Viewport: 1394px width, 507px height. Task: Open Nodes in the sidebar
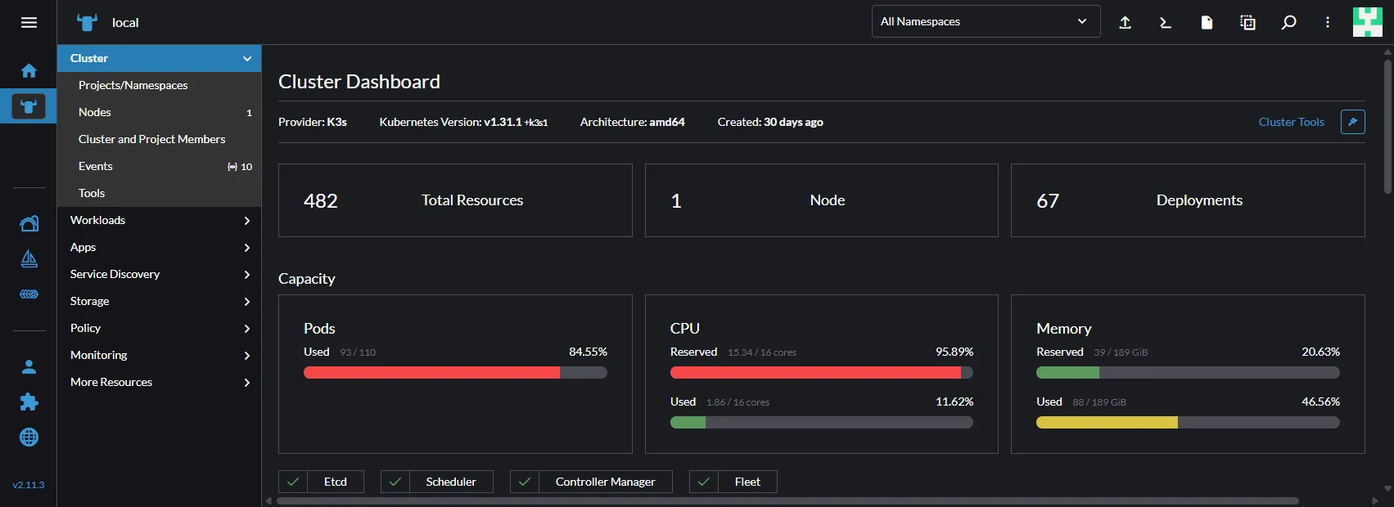159,112
